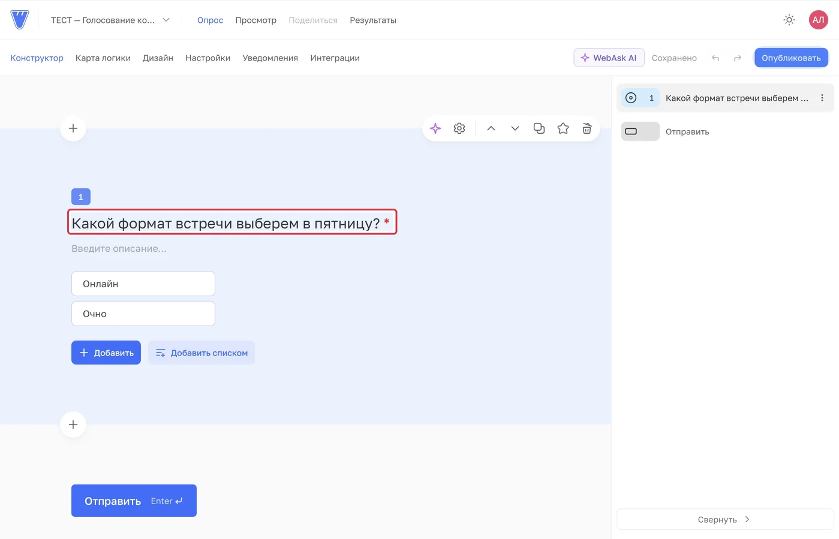The height and width of the screenshot is (539, 839).
Task: Open the Результаты tab
Action: (373, 20)
